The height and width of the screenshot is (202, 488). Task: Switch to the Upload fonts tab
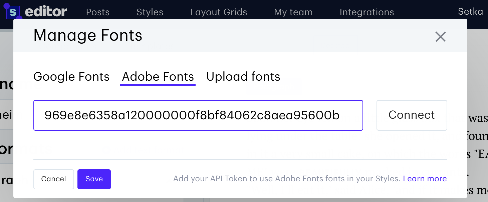[243, 77]
